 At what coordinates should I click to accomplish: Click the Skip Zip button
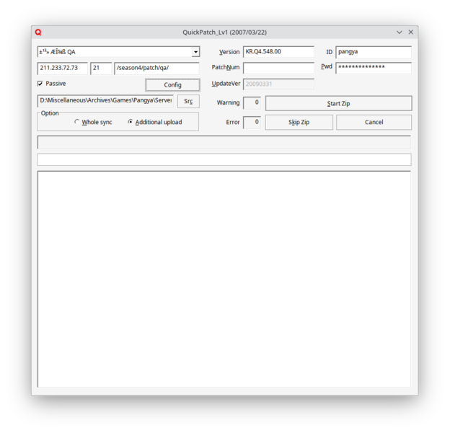pos(299,122)
